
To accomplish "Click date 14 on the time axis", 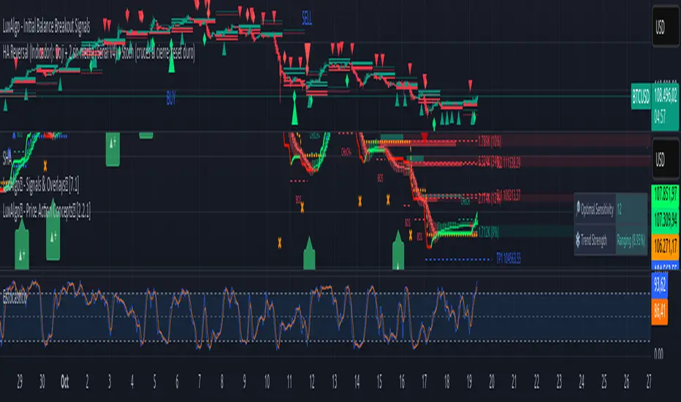I will pos(357,382).
